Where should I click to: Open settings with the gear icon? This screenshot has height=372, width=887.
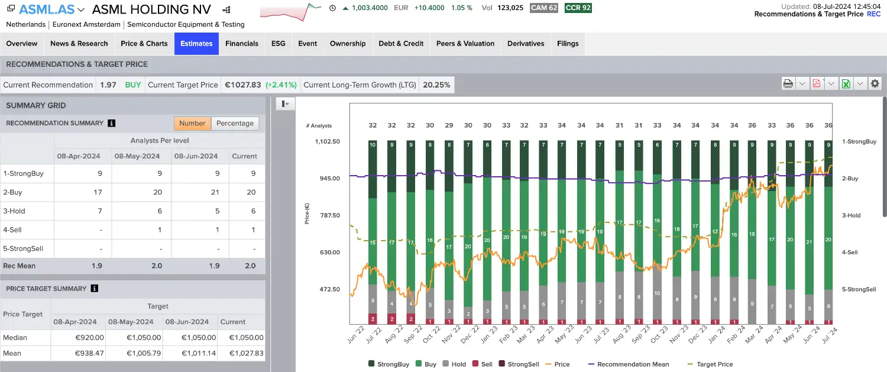pos(875,84)
